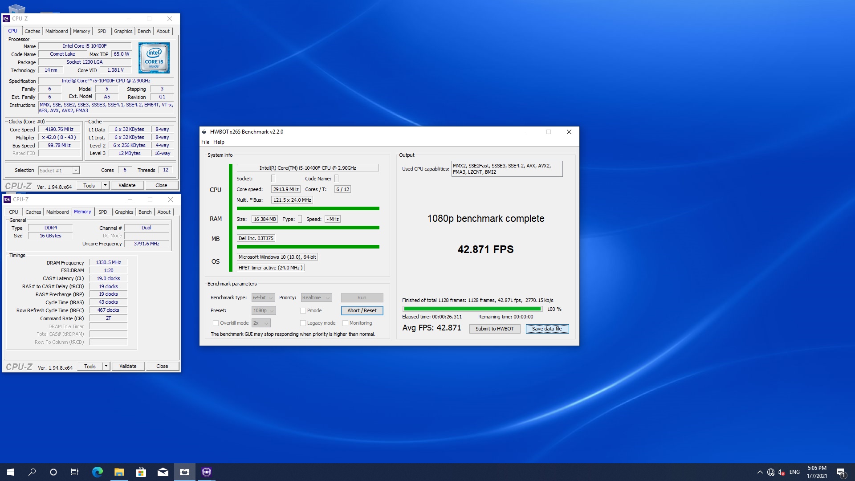Image resolution: width=855 pixels, height=481 pixels.
Task: Open the About tab in the top CPU-Z window
Action: click(x=163, y=31)
